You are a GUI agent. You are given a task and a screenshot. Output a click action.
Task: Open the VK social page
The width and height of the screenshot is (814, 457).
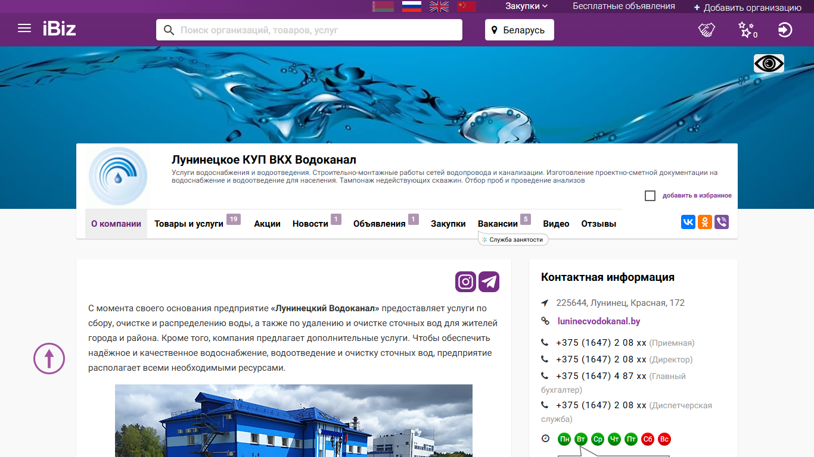[688, 222]
